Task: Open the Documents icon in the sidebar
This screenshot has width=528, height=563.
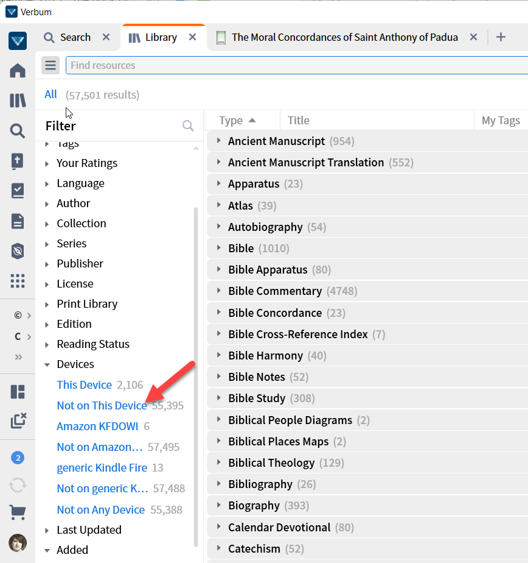Action: coord(18,221)
